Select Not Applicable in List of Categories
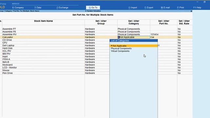This screenshot has width=210, height=118. pos(134,46)
